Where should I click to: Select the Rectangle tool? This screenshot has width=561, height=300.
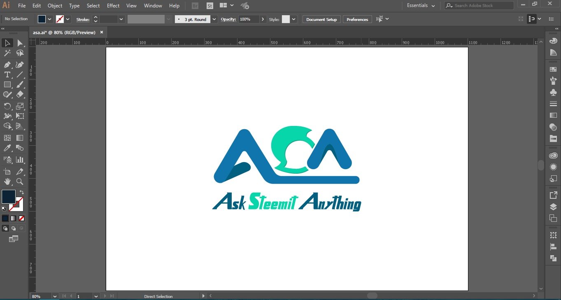coord(7,85)
